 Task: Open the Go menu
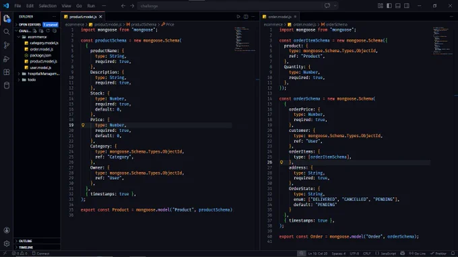point(79,6)
